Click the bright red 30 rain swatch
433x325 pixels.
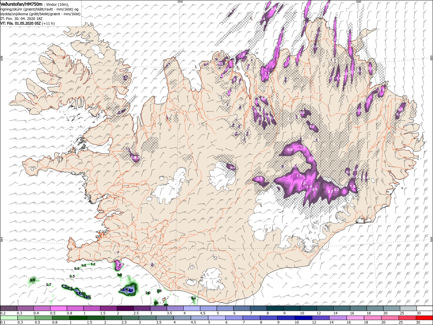point(425,318)
